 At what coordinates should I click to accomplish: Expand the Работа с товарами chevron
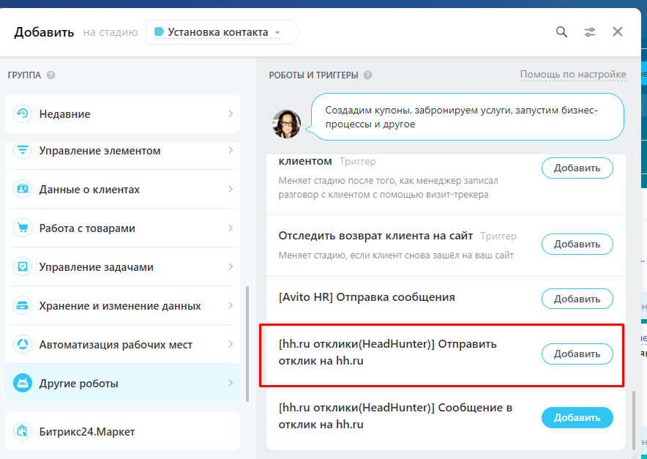231,228
